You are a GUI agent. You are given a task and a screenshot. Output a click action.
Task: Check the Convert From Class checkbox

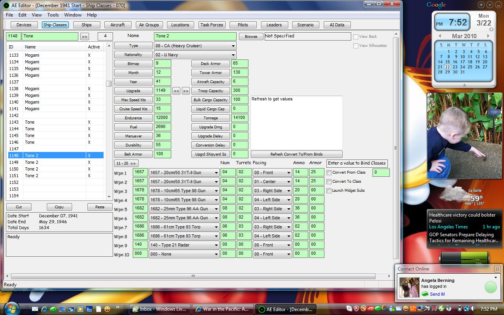(329, 172)
